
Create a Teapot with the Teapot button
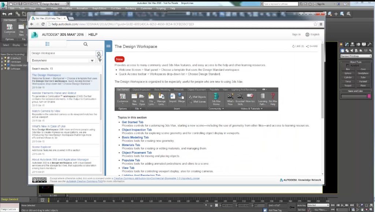pyautogui.click(x=348, y=86)
